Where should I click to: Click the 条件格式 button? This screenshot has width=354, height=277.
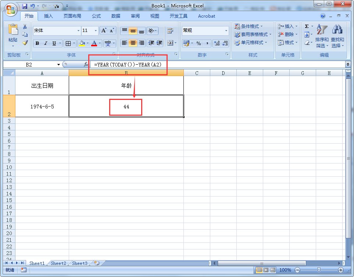coord(248,26)
